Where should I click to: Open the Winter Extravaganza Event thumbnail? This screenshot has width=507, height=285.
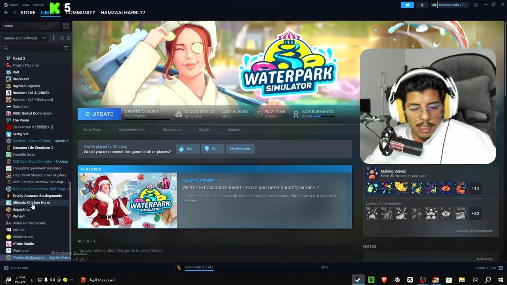pyautogui.click(x=127, y=200)
